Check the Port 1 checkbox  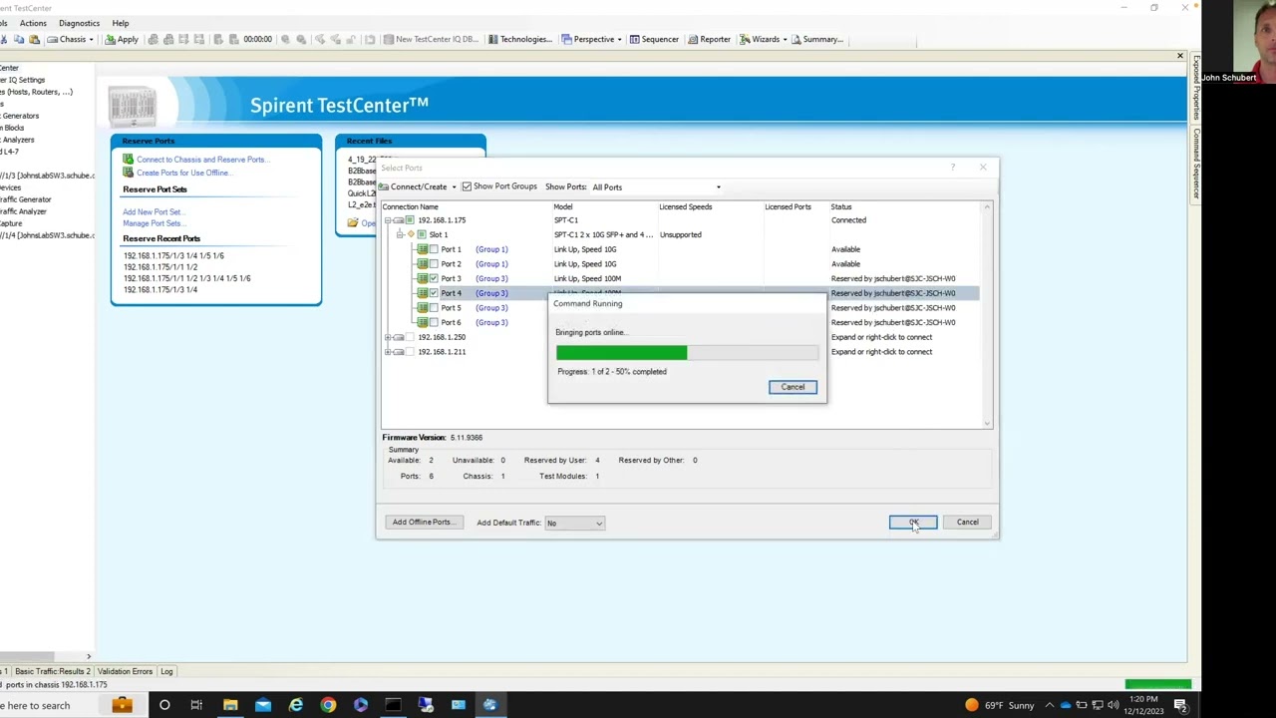[x=434, y=249]
